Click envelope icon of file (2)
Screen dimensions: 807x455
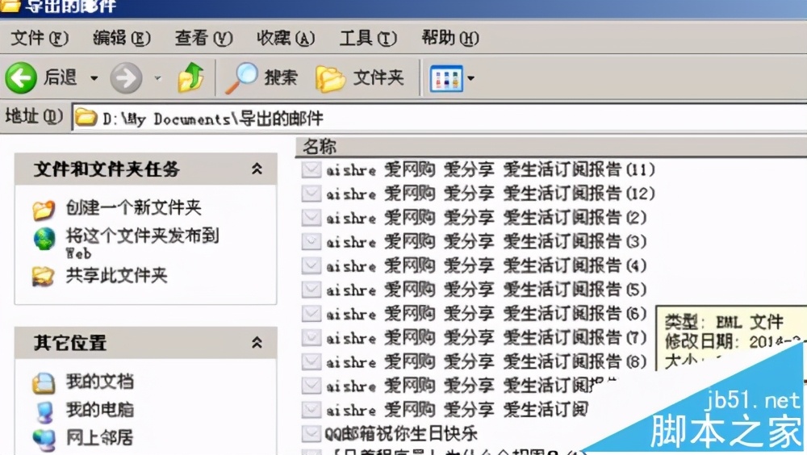[312, 218]
